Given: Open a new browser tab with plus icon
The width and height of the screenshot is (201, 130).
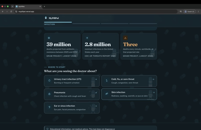Looking at the screenshot, I should point(44,6).
